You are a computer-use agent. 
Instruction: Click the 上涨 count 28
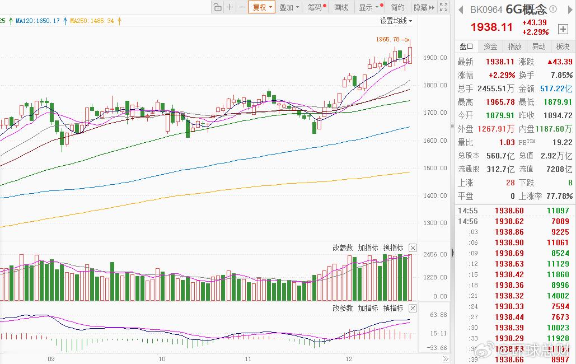click(510, 183)
